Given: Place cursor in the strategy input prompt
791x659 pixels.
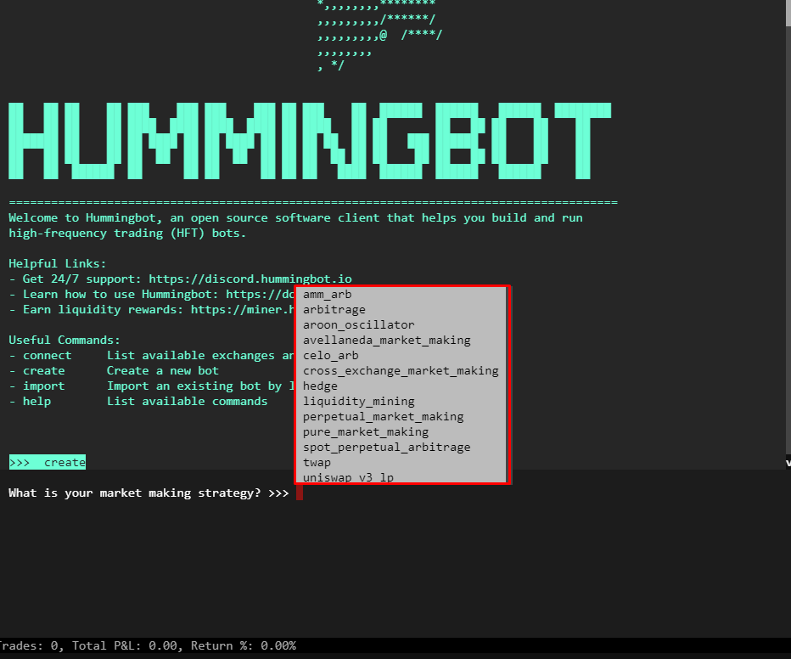Looking at the screenshot, I should coord(301,492).
